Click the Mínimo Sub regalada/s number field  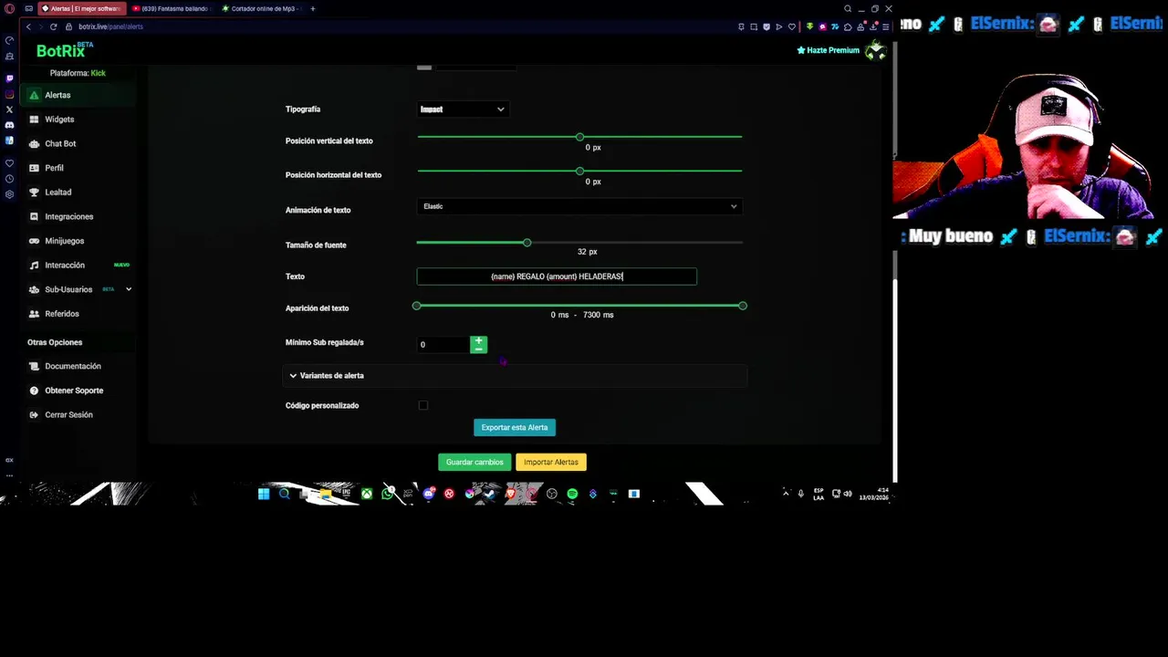(443, 345)
